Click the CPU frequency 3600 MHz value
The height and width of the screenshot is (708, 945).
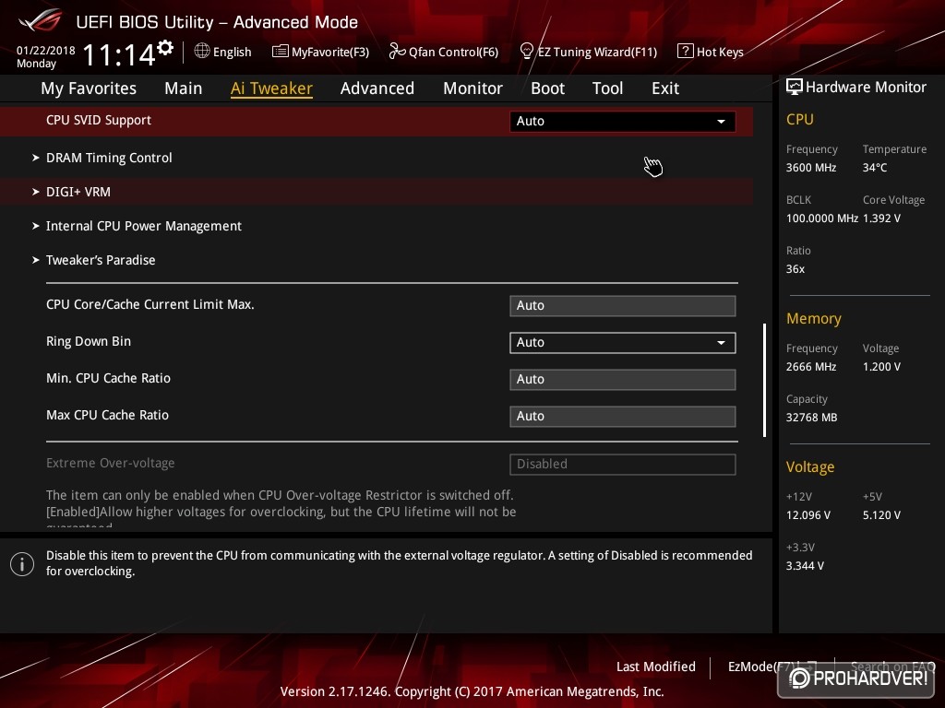click(811, 168)
